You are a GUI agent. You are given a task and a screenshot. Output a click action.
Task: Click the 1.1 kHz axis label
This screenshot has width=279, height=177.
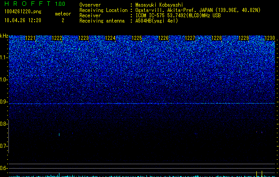pos(4,58)
